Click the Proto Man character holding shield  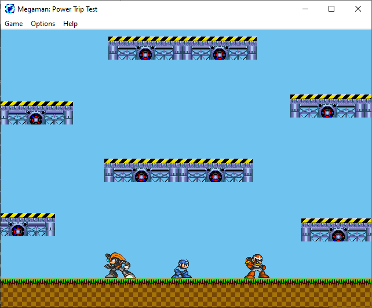[x=257, y=266]
